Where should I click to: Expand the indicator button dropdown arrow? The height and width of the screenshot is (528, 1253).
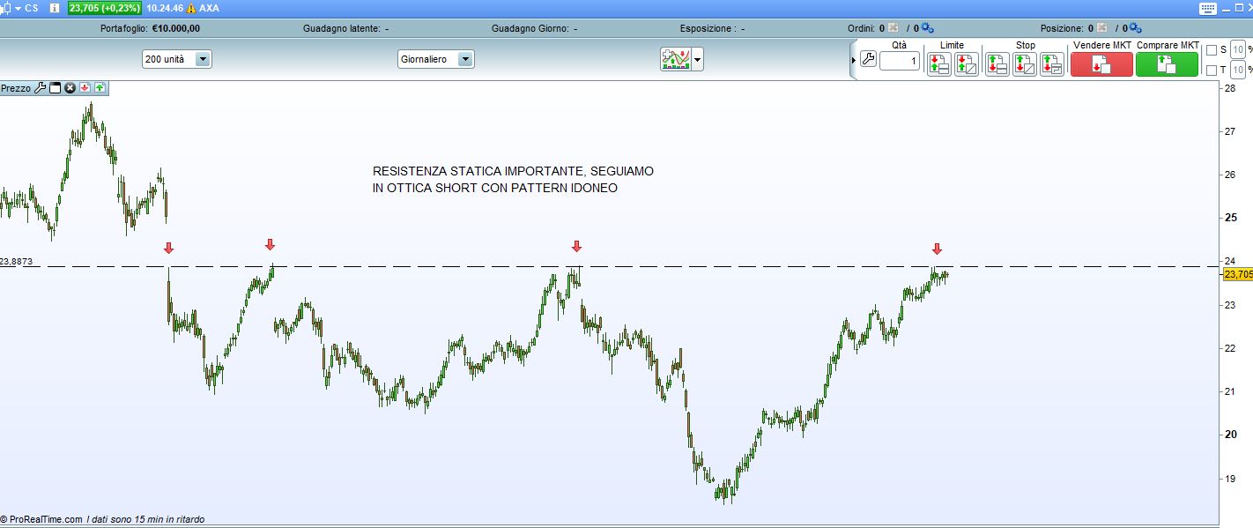pyautogui.click(x=698, y=59)
